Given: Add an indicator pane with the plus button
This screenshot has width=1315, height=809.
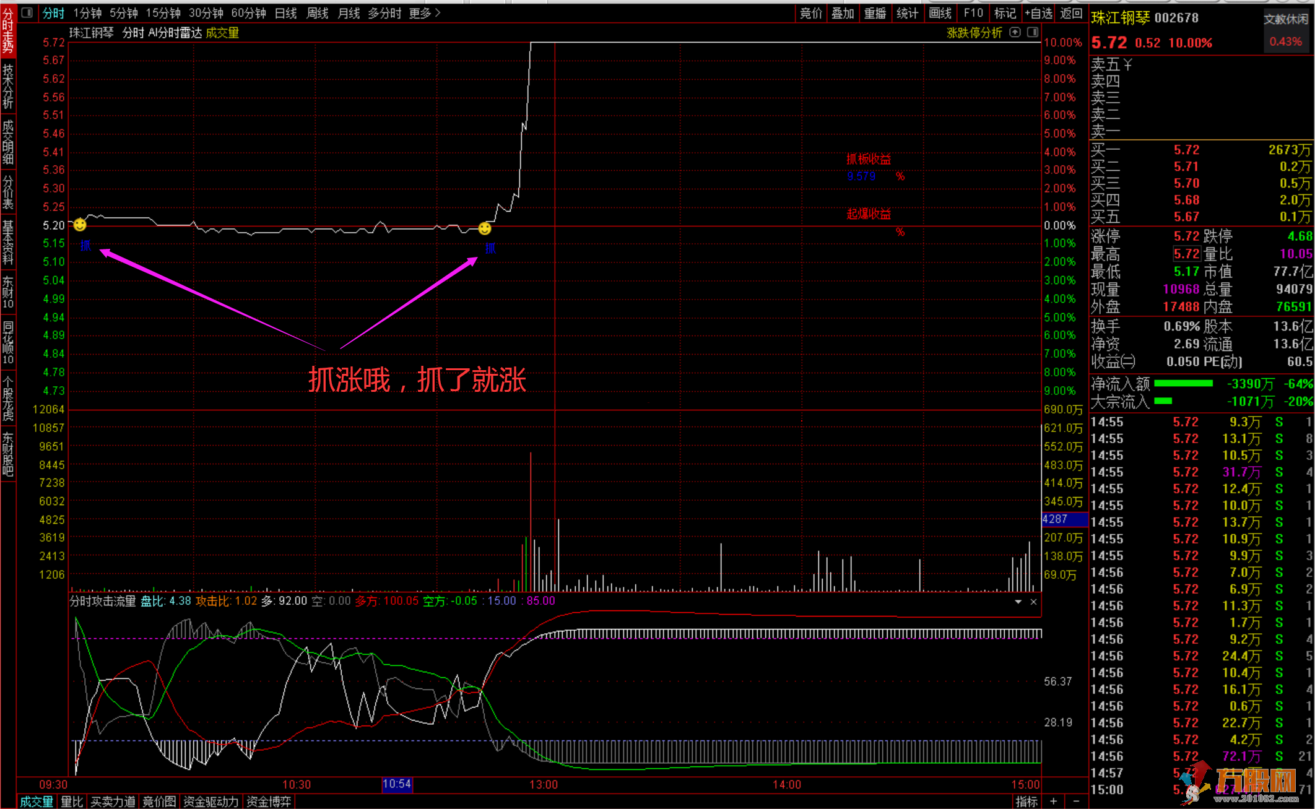Looking at the screenshot, I should pos(1053,802).
